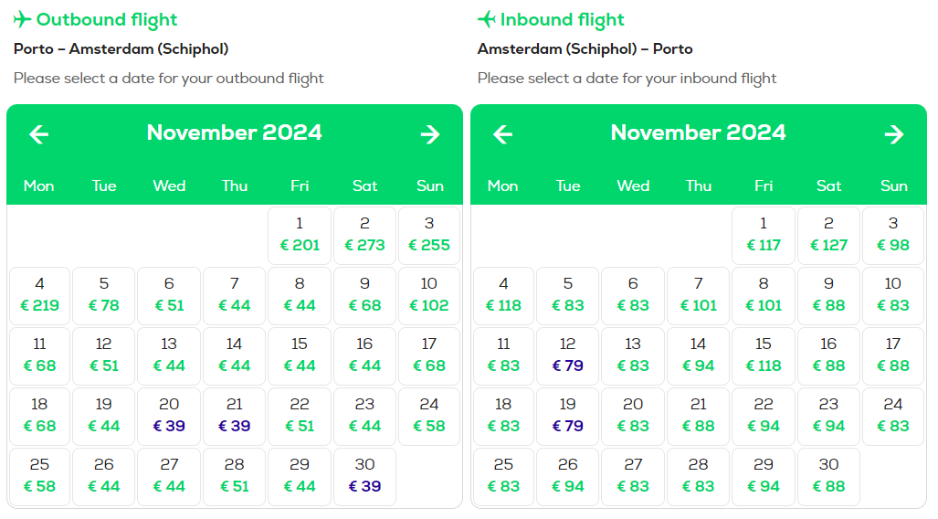This screenshot has height=519, width=938.
Task: Select inbound November 3 at €98
Action: [x=893, y=235]
